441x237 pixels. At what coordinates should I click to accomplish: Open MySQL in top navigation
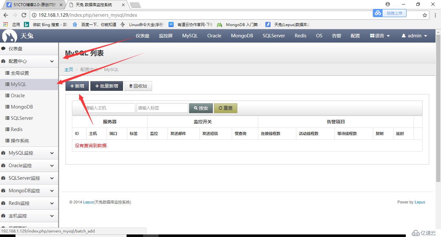tap(190, 36)
